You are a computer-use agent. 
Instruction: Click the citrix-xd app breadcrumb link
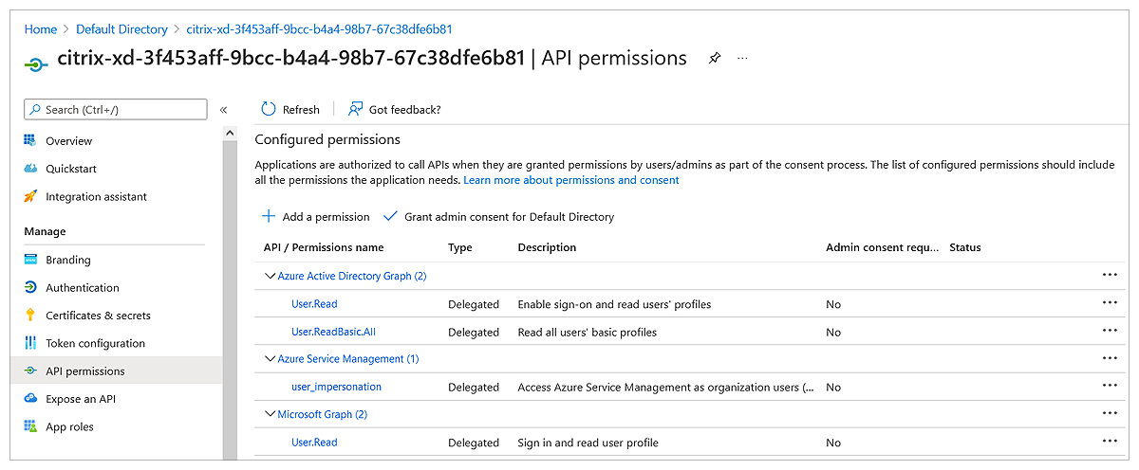coord(319,29)
